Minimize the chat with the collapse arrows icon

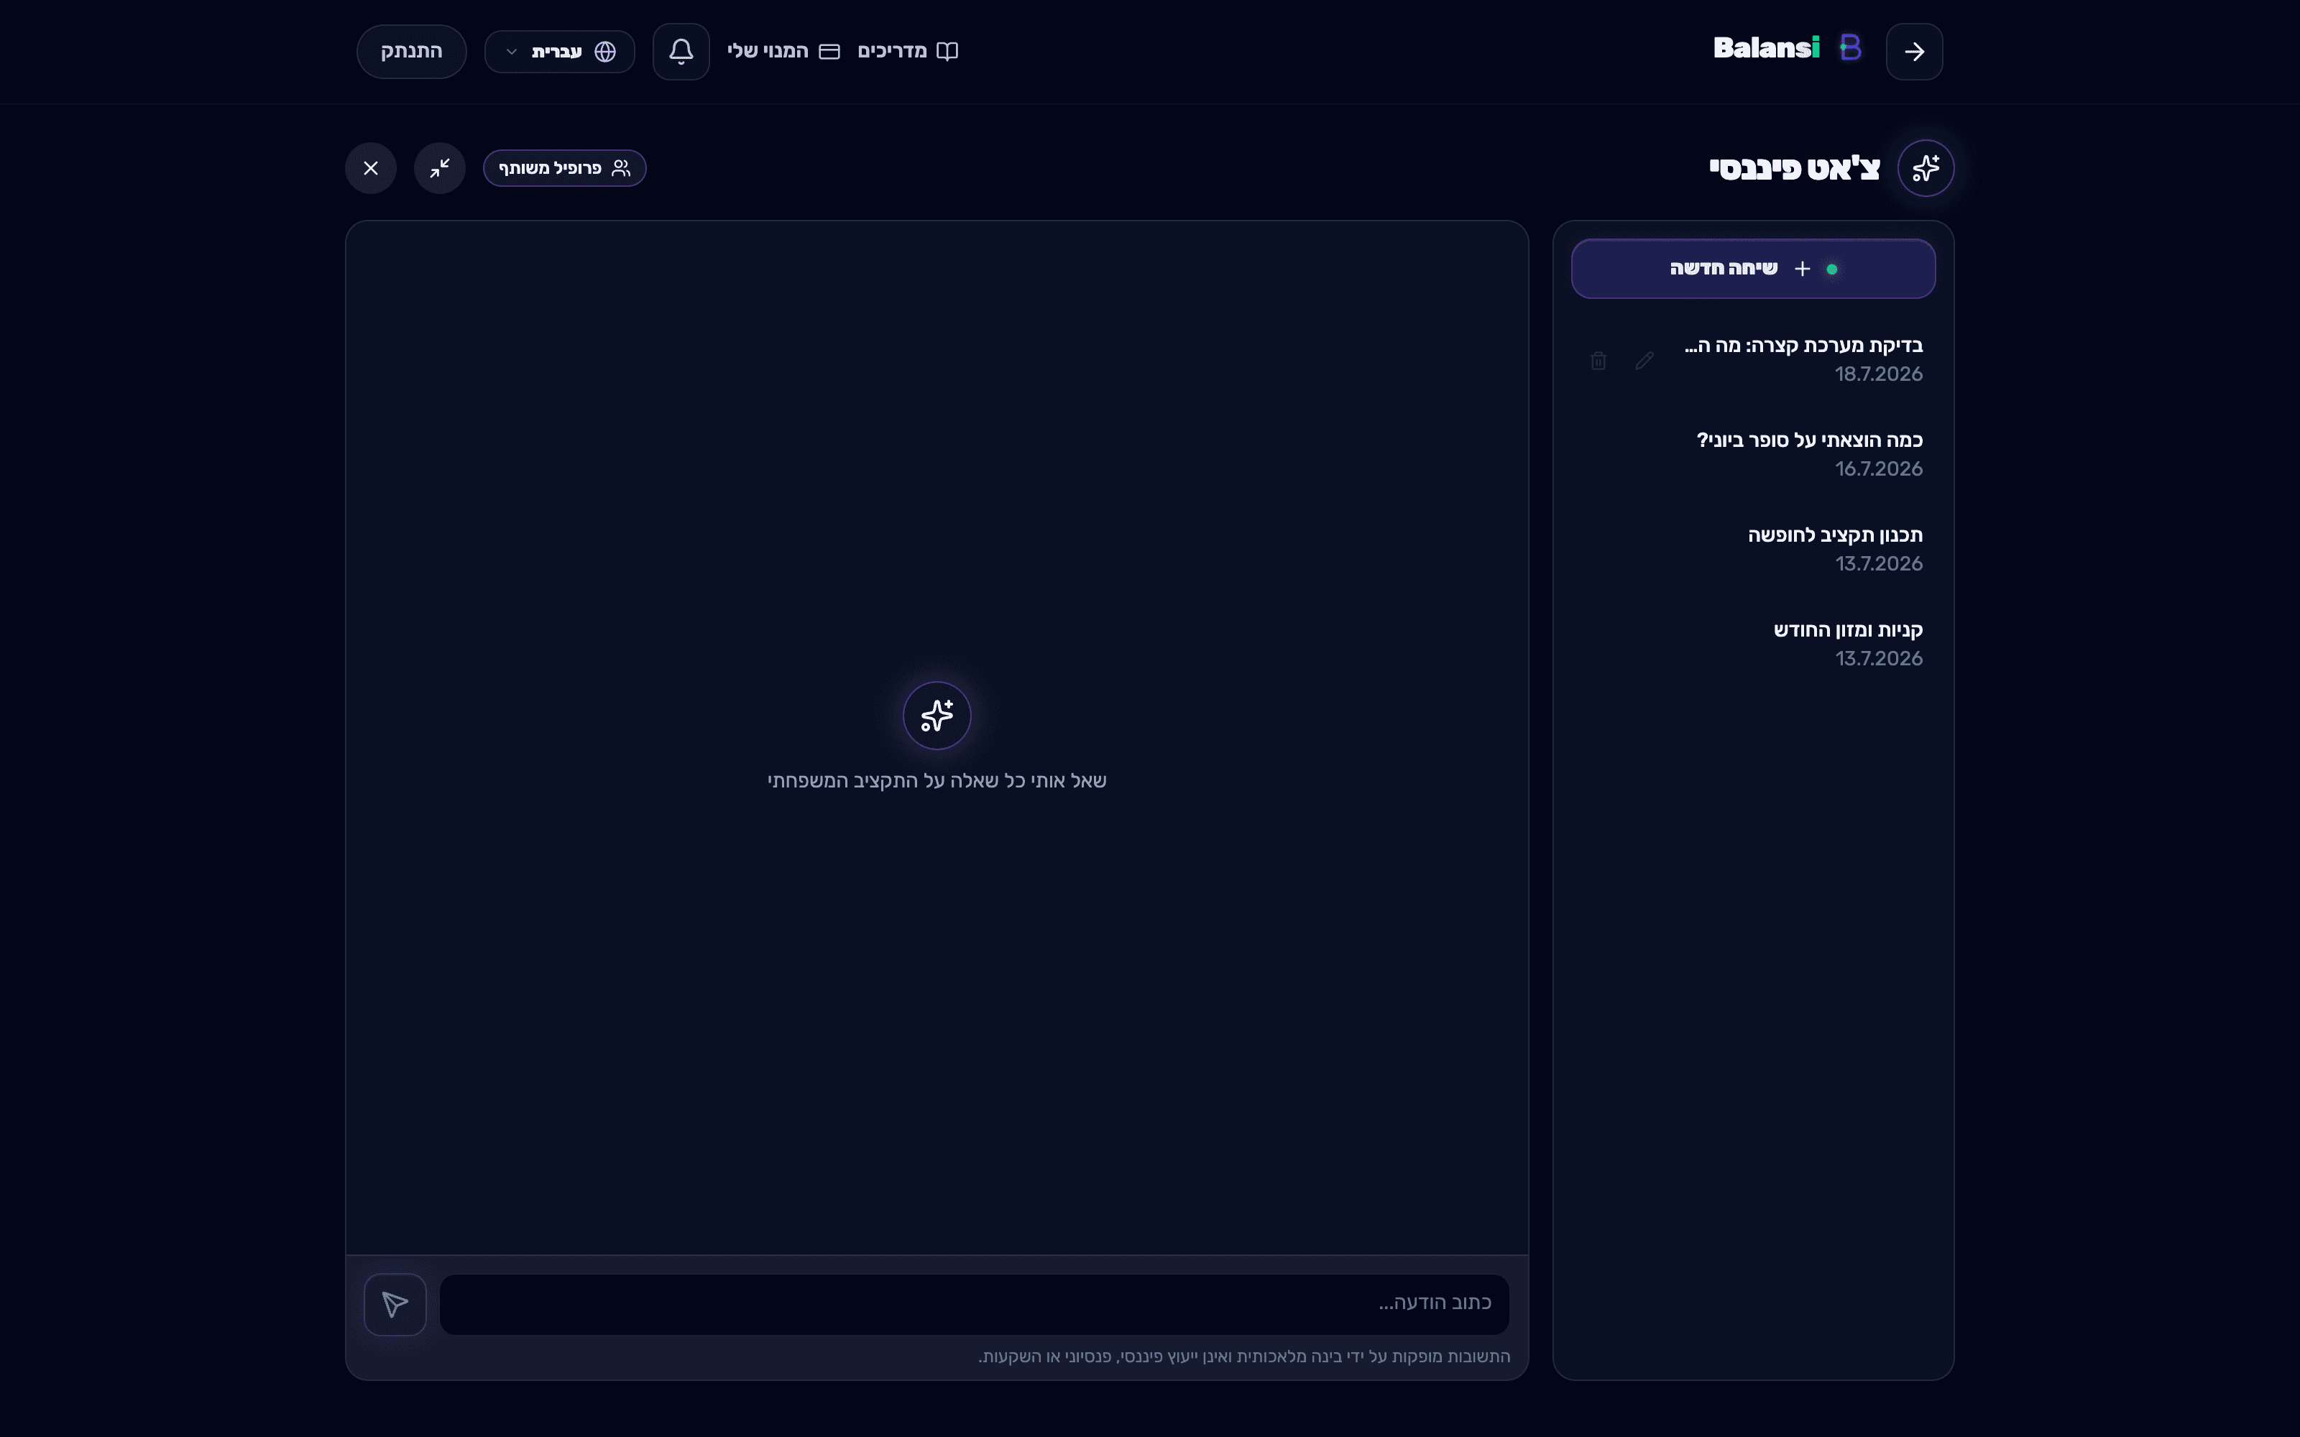click(440, 168)
